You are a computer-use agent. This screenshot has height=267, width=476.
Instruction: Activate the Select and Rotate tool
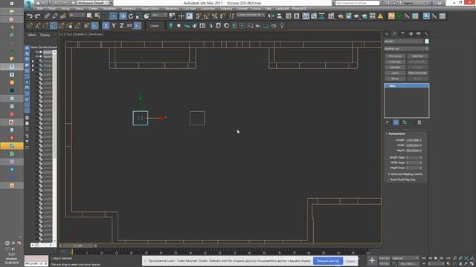131,16
